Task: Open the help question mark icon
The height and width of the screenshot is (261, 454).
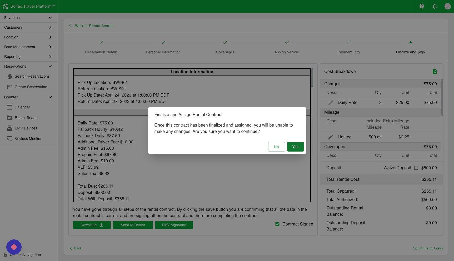Action: 421,6
